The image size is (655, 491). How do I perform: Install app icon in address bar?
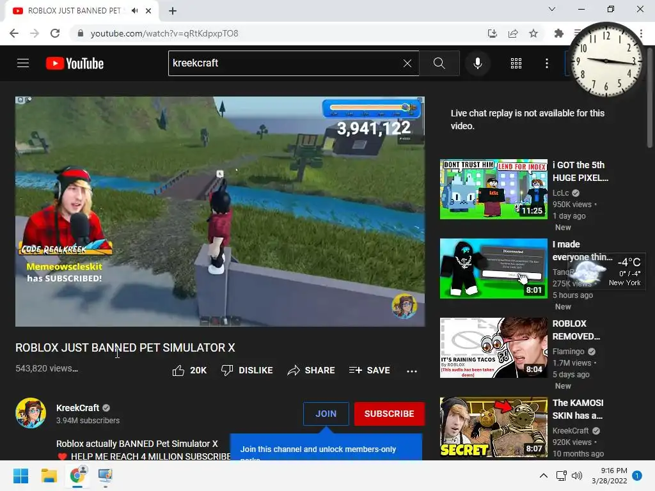[x=493, y=33]
